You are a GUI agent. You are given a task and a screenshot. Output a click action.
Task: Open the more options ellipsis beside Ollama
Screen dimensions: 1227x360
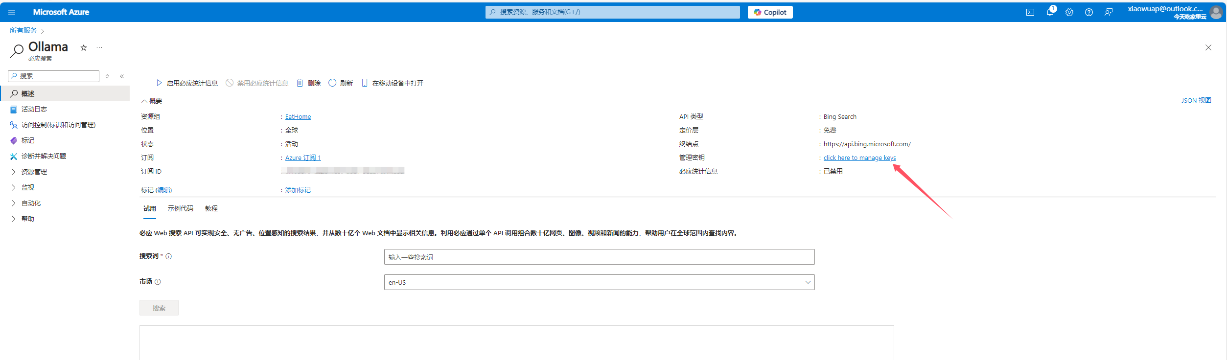(99, 47)
